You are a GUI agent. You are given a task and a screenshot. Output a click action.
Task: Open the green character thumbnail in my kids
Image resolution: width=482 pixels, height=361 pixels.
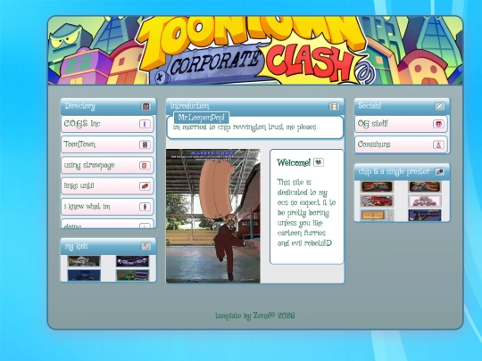coord(132,275)
